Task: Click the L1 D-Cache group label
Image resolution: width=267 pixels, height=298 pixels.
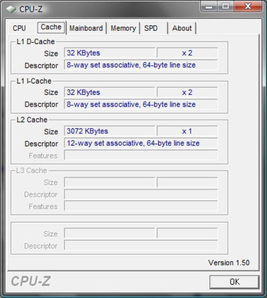Action: 36,42
